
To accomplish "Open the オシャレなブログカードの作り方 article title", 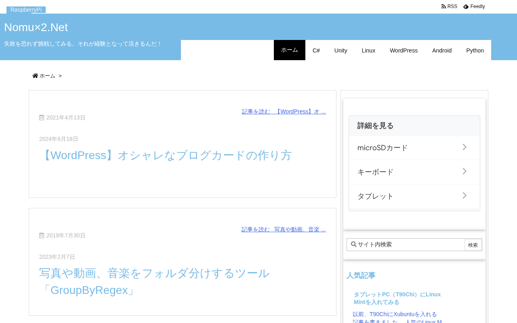I will tap(166, 155).
